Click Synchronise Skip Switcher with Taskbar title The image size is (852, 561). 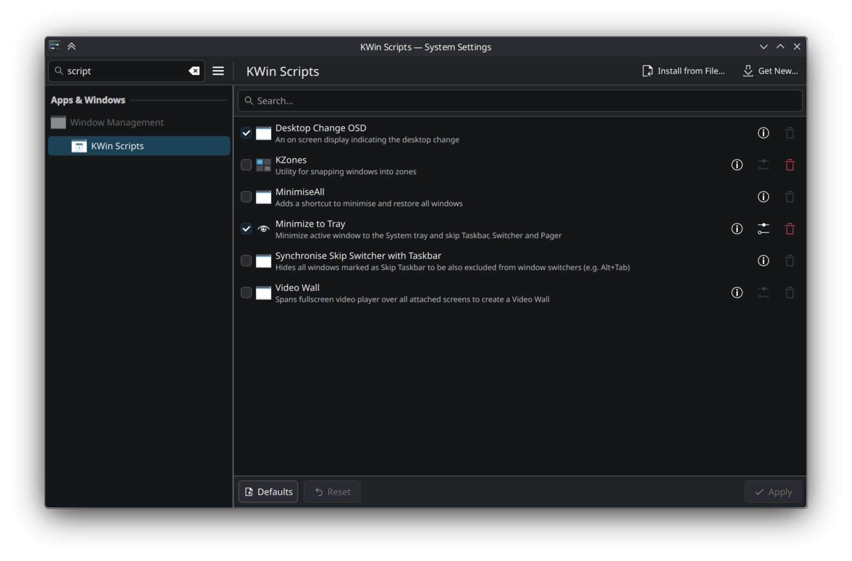click(x=358, y=256)
